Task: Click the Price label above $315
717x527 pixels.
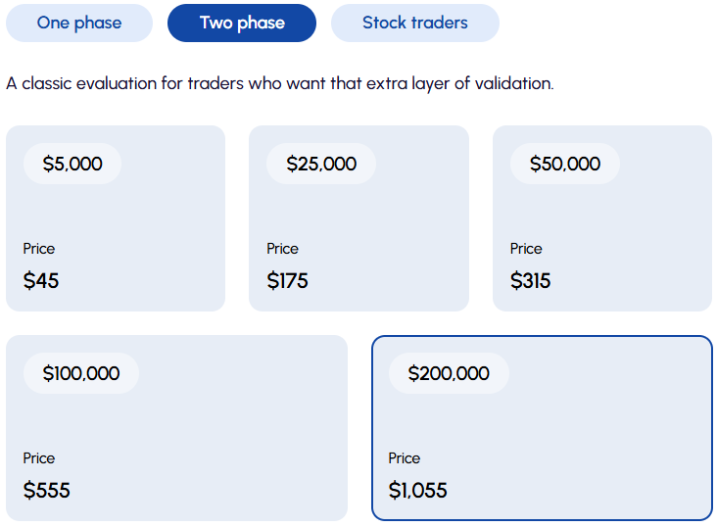Action: pyautogui.click(x=526, y=249)
